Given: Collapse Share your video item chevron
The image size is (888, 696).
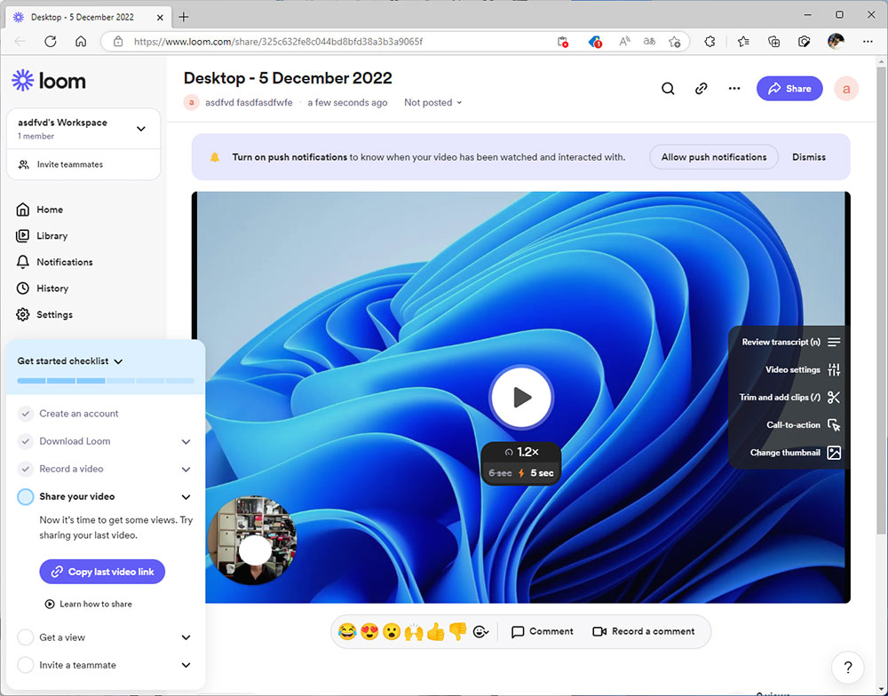Looking at the screenshot, I should [186, 497].
